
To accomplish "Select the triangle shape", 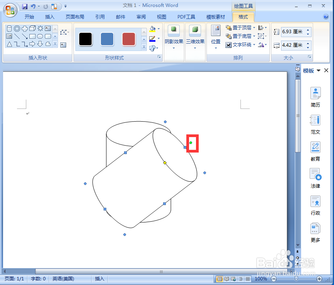I will pyautogui.click(x=9, y=44).
